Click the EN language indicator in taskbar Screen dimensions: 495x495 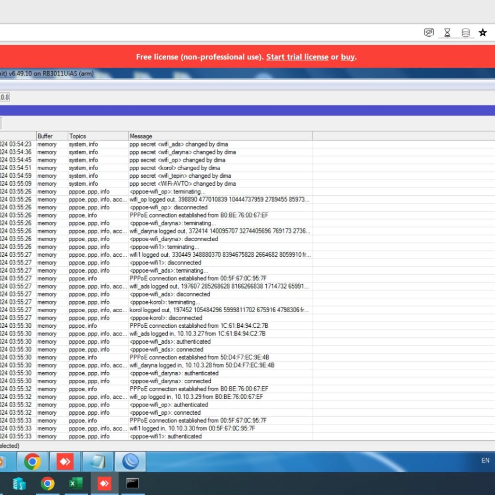[x=485, y=461]
